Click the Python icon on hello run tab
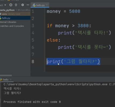This screenshot has width=115, height=107. click(x=1, y=79)
